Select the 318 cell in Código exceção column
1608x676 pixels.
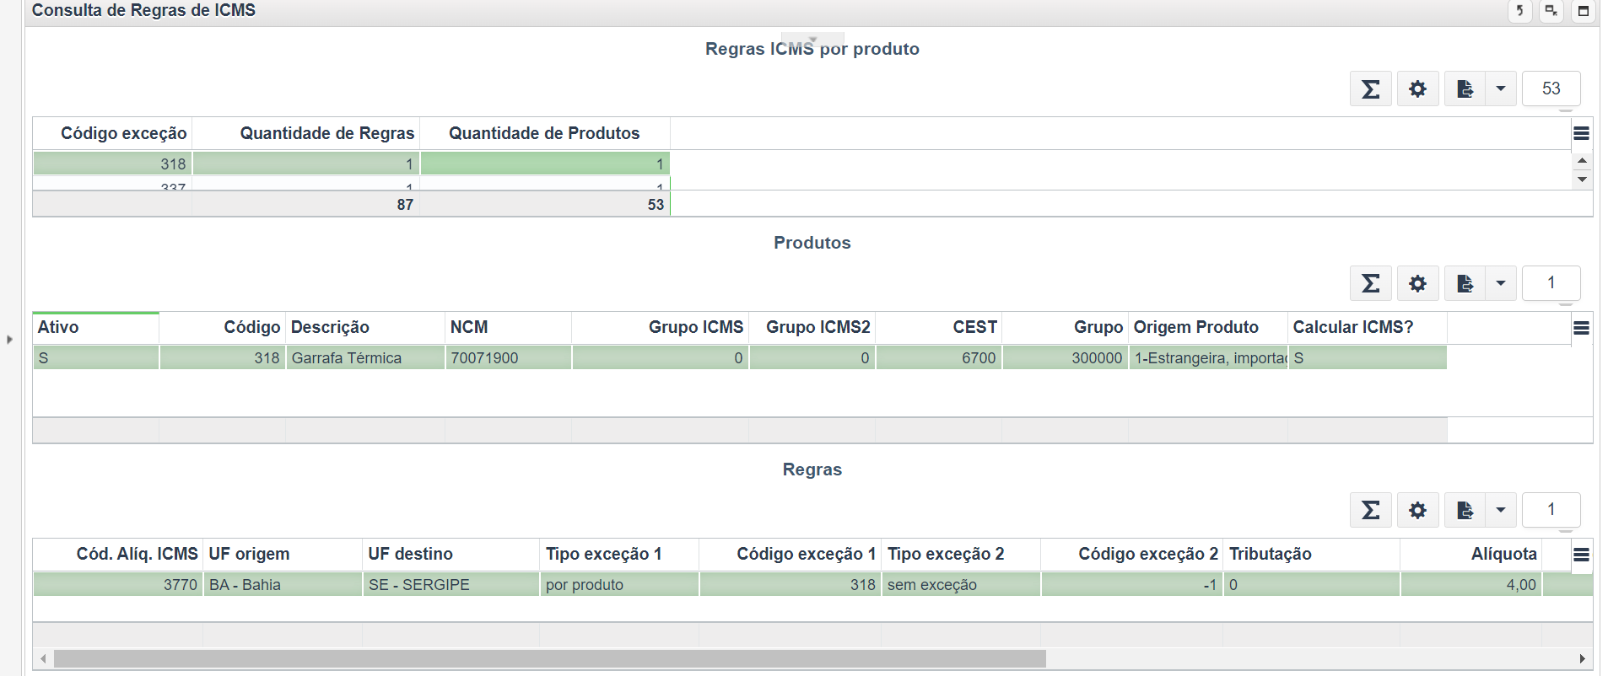pos(112,164)
